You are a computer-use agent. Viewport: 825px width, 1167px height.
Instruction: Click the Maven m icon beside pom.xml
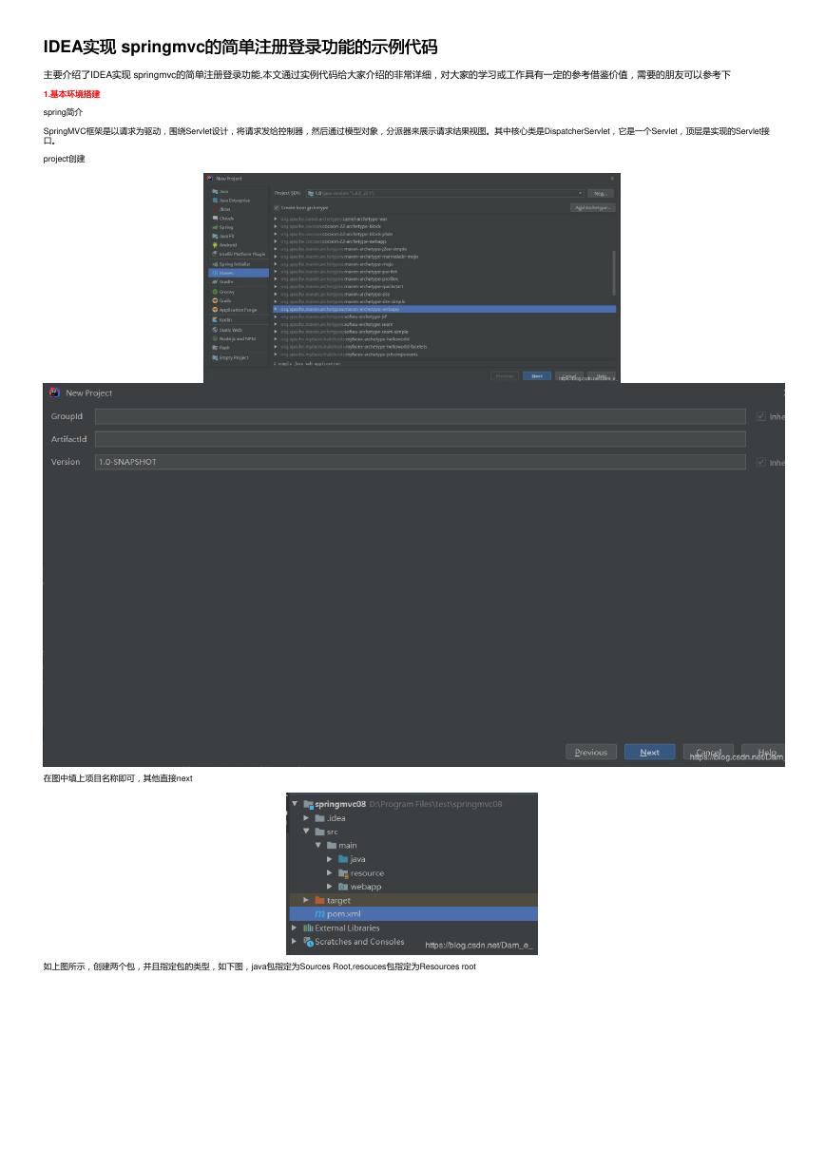pyautogui.click(x=320, y=914)
